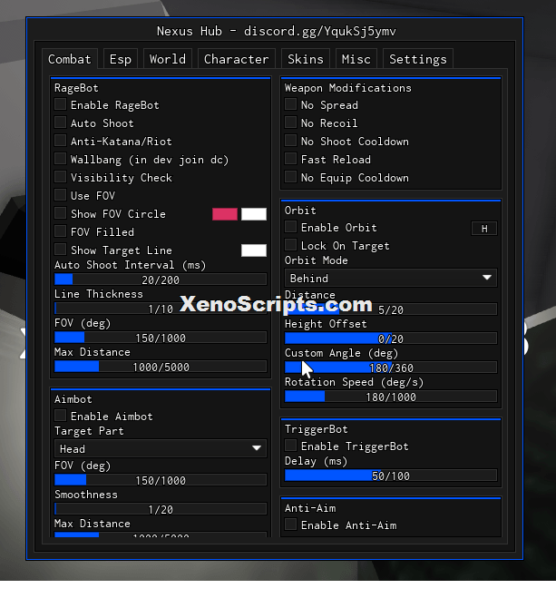Adjust the Custom Angle slider
Screen dimensions: 556x608
[x=391, y=368]
